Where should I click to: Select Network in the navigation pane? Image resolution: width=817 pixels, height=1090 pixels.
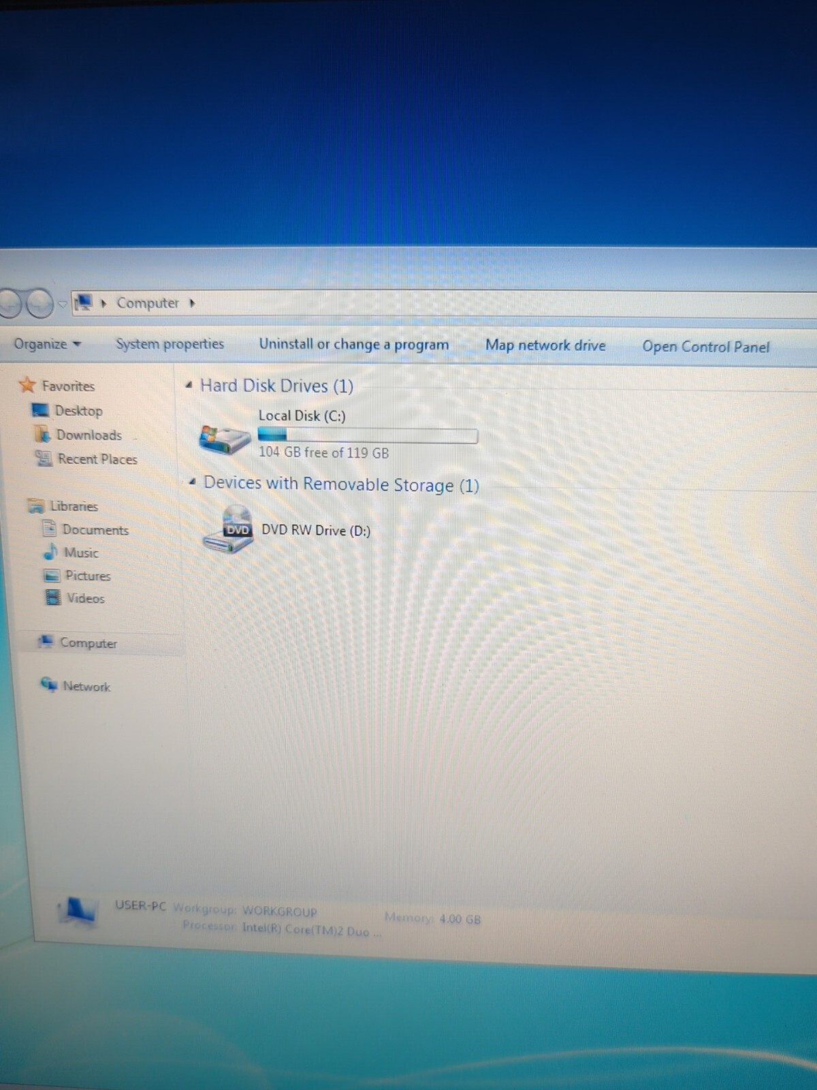point(86,687)
